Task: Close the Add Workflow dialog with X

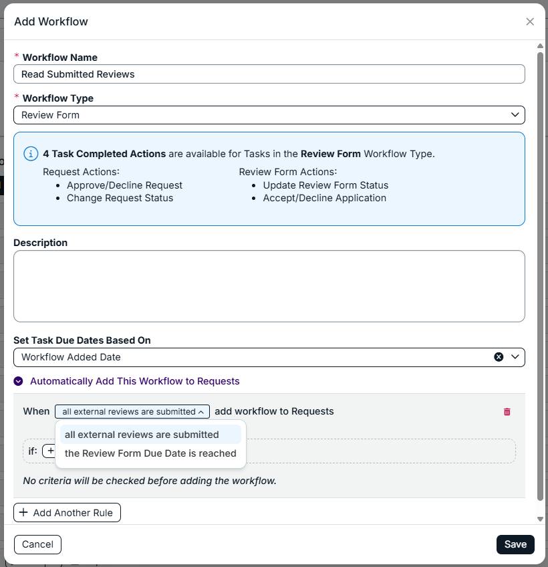Action: 530,21
